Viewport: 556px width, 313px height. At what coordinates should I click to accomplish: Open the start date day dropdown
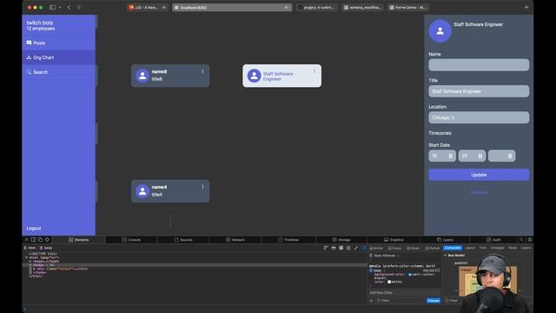pos(472,156)
